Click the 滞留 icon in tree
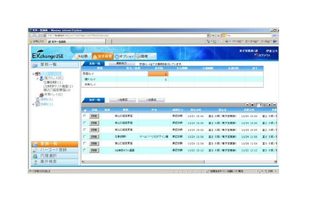 pos(38,99)
